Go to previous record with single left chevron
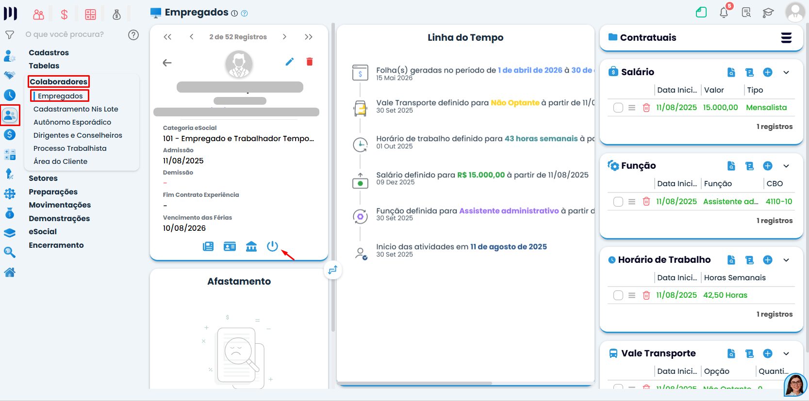This screenshot has height=401, width=809. point(192,37)
